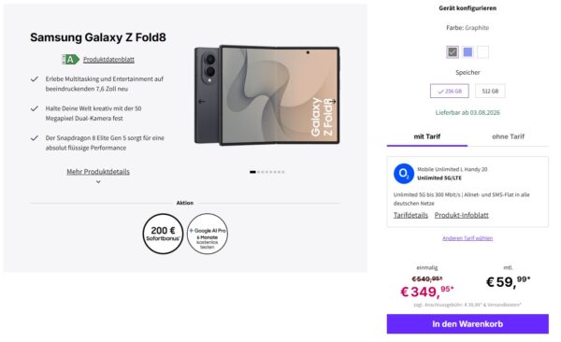Click chevron below Mehr Produktdetails
The image size is (561, 342).
(x=98, y=181)
